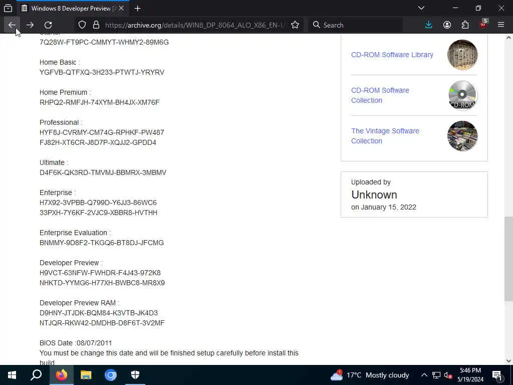Click the page's vertical scrollbar thumb
This screenshot has width=513, height=385.
click(508, 259)
